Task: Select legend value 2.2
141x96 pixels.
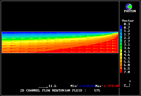Action: click(127, 38)
